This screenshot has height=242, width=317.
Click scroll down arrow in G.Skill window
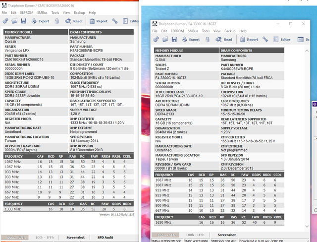[307, 226]
